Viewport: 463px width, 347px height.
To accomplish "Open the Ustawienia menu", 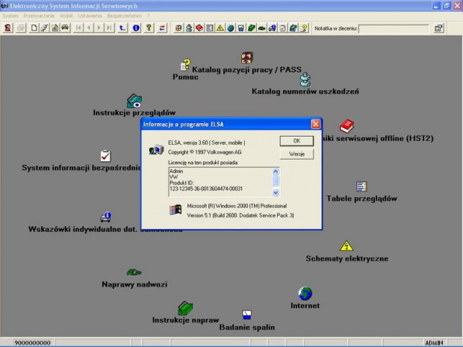I will click(90, 16).
